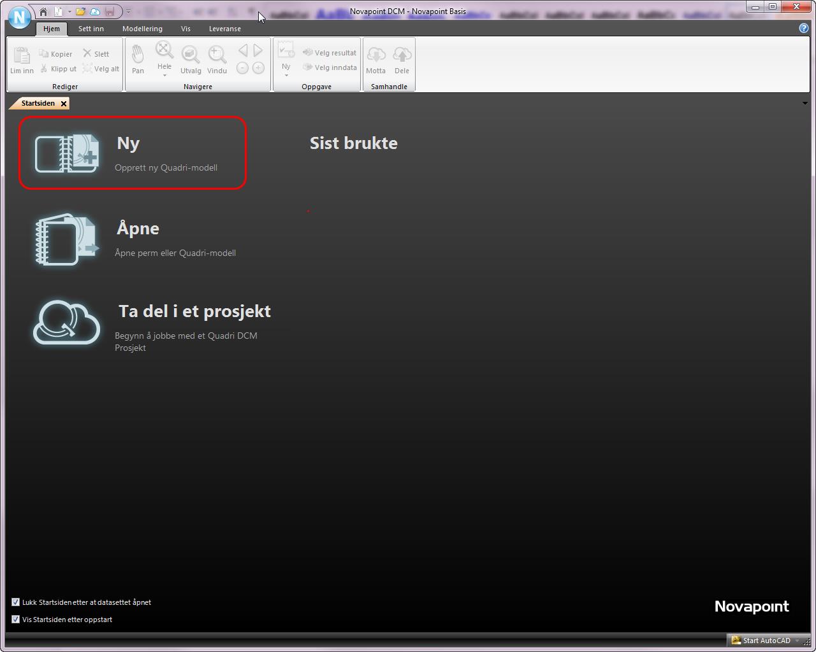The height and width of the screenshot is (652, 816).
Task: Click Åpne to open a binder or model
Action: click(x=138, y=228)
